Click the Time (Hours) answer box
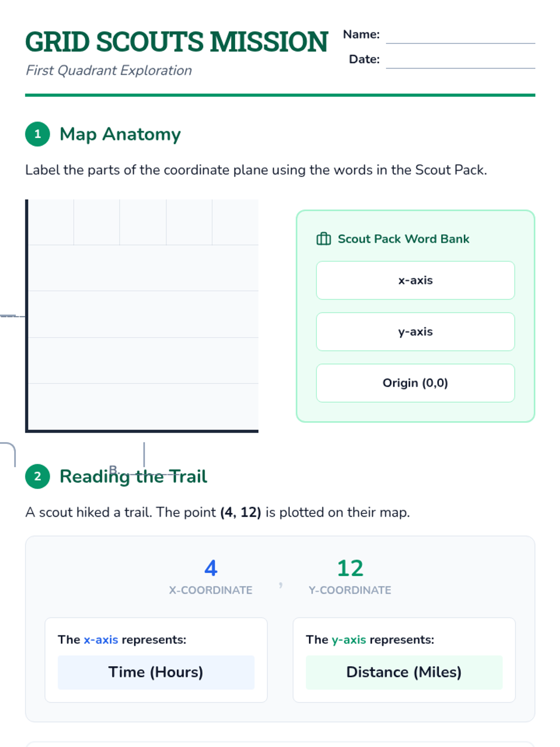This screenshot has height=747, width=560. click(x=156, y=672)
